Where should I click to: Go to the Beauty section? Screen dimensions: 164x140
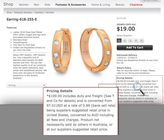[120, 5]
